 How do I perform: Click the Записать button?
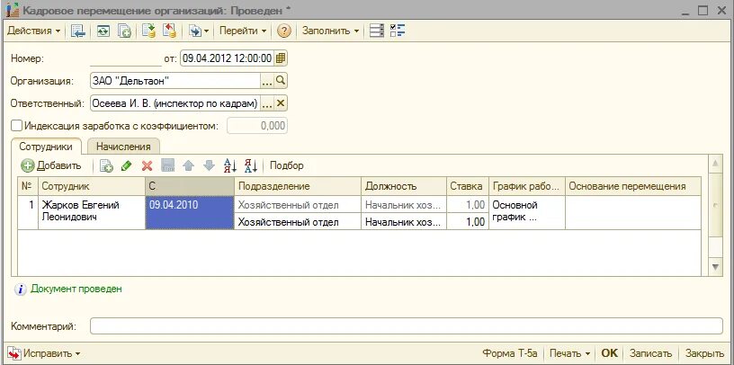[x=650, y=353]
